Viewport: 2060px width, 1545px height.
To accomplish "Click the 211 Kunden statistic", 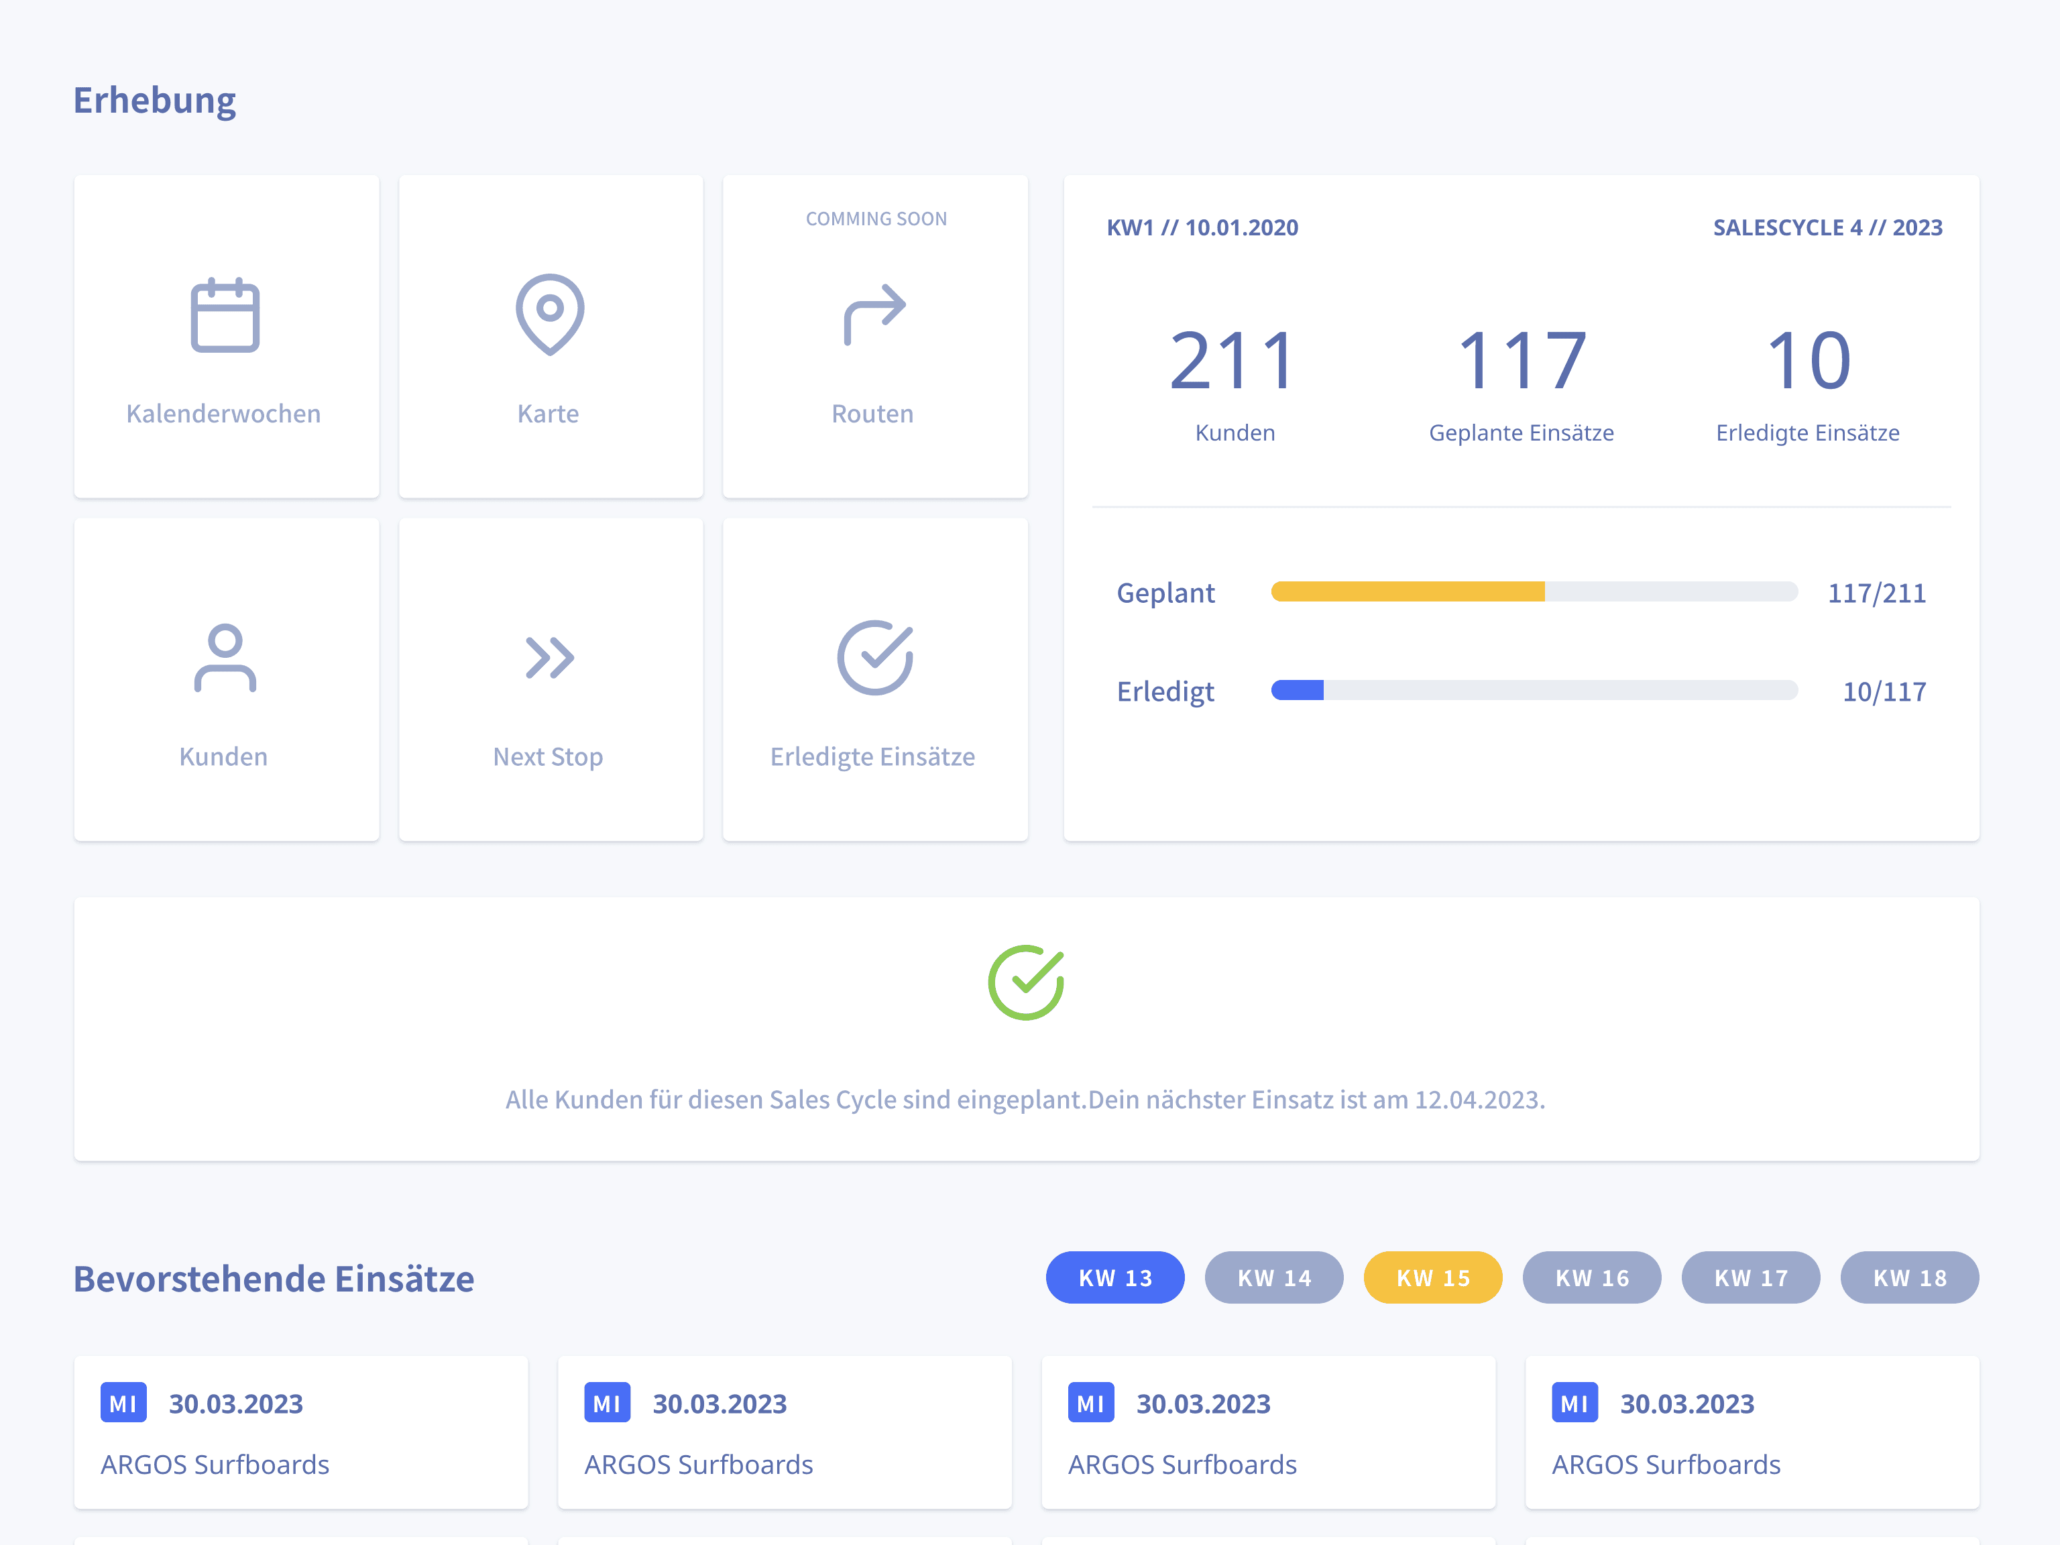I will tap(1233, 361).
